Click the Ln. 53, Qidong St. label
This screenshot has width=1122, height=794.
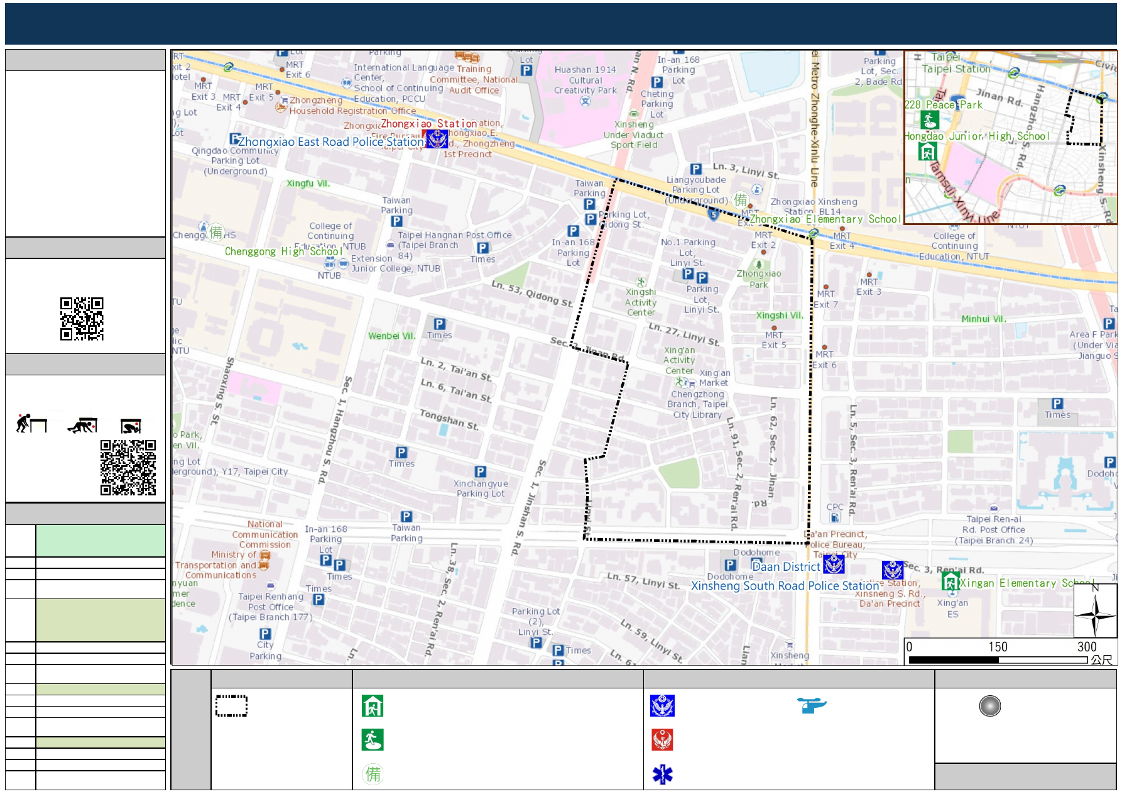point(531,294)
